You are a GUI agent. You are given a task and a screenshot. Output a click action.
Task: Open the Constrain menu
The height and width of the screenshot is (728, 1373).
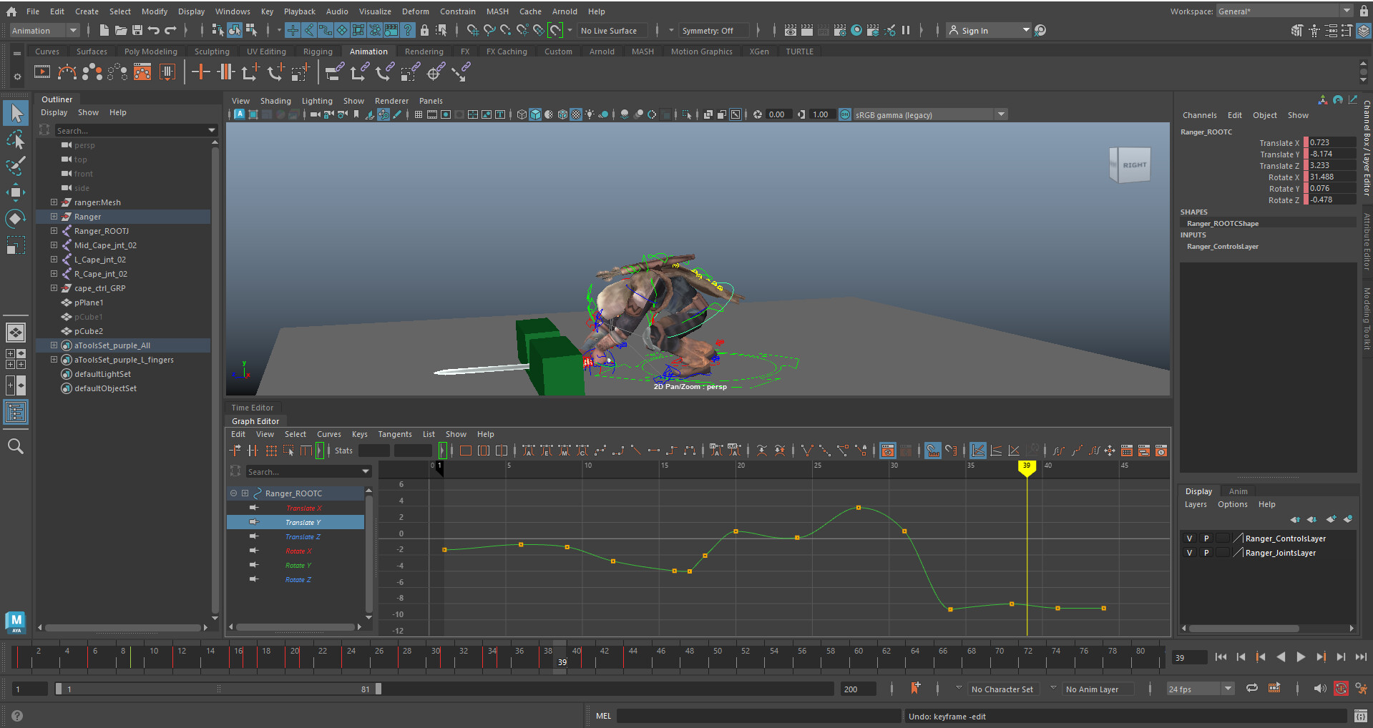457,11
